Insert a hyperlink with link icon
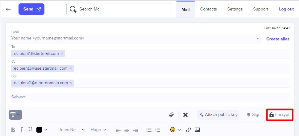Screen dimensions: 299x136 [189, 130]
